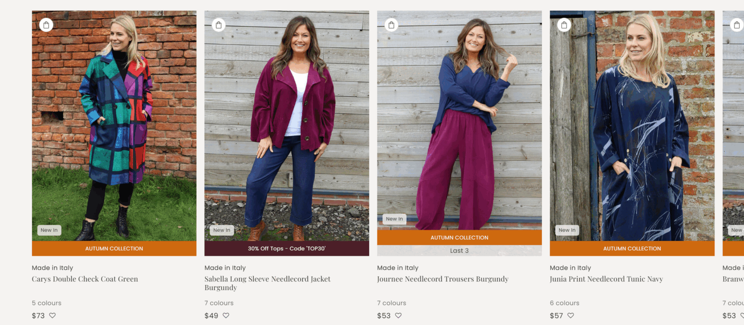Open Carys Double Check Coat Green product link
The width and height of the screenshot is (744, 325).
pos(85,279)
